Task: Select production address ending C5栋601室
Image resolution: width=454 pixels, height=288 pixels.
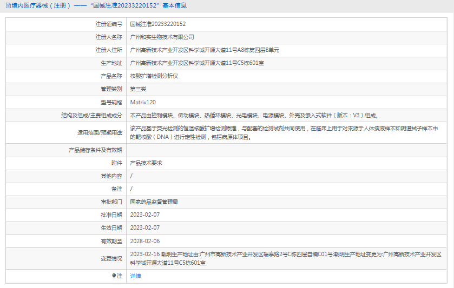Action: point(197,63)
